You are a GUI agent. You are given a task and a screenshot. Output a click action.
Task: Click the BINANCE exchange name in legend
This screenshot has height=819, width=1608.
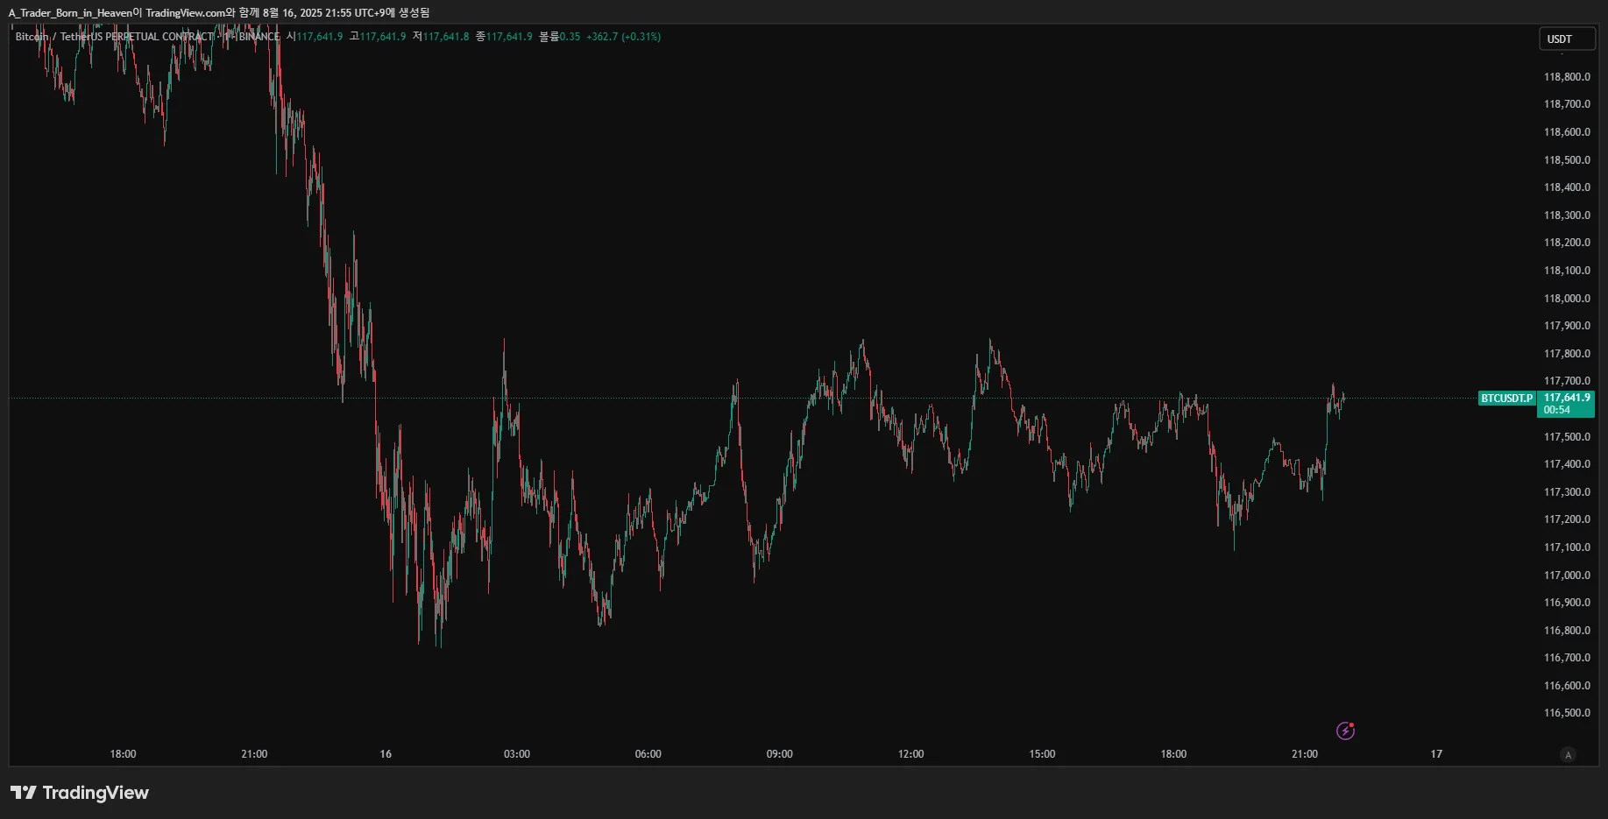259,37
